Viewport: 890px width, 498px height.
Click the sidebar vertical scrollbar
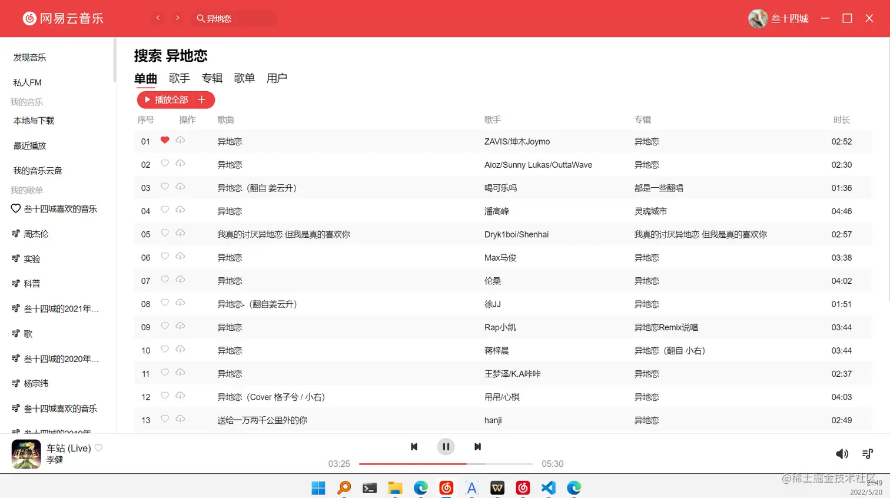coord(115,60)
